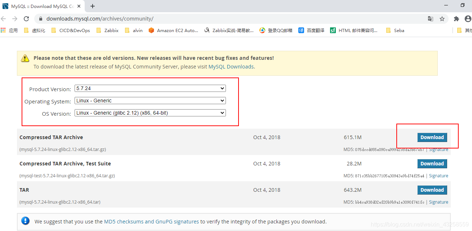472x231 pixels.
Task: Open the Zabbix bookmark folder
Action: 108,31
